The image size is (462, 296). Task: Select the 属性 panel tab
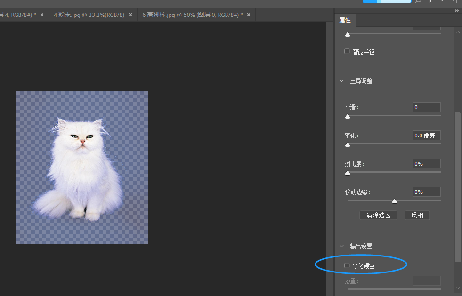click(345, 20)
